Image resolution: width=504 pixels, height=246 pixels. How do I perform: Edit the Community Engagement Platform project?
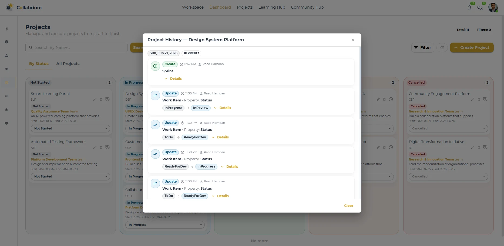tap(473, 99)
